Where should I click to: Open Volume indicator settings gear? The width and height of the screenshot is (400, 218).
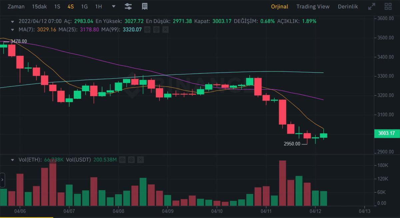coord(131,160)
